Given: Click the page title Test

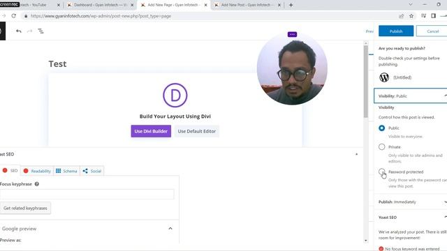Looking at the screenshot, I should (x=57, y=63).
